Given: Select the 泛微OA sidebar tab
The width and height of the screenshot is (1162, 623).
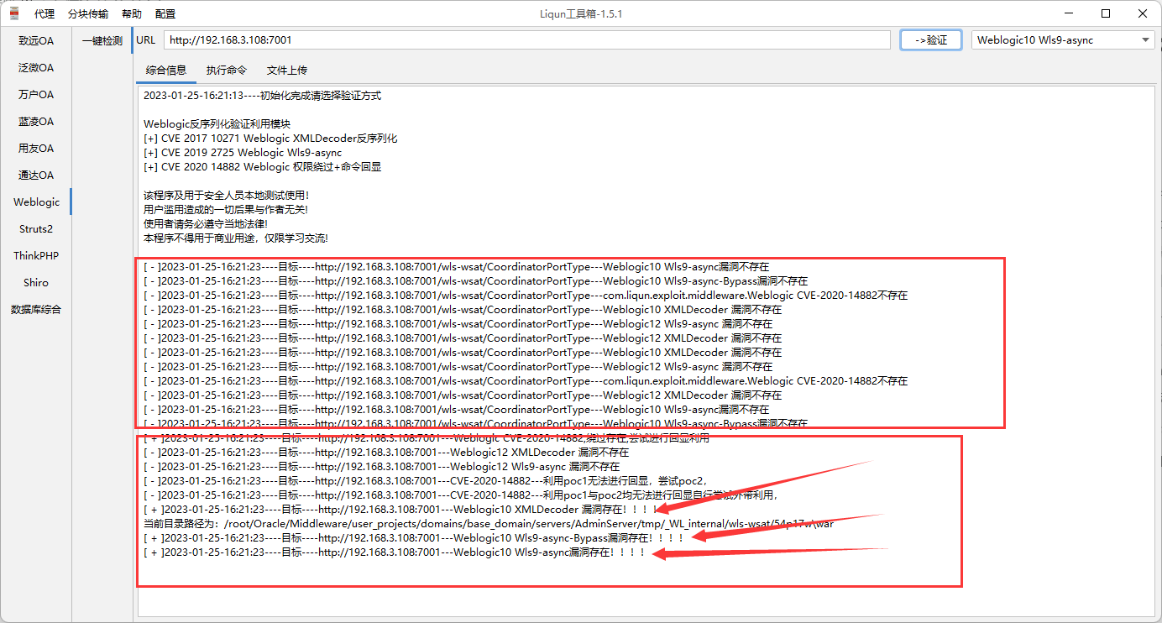Looking at the screenshot, I should (36, 67).
